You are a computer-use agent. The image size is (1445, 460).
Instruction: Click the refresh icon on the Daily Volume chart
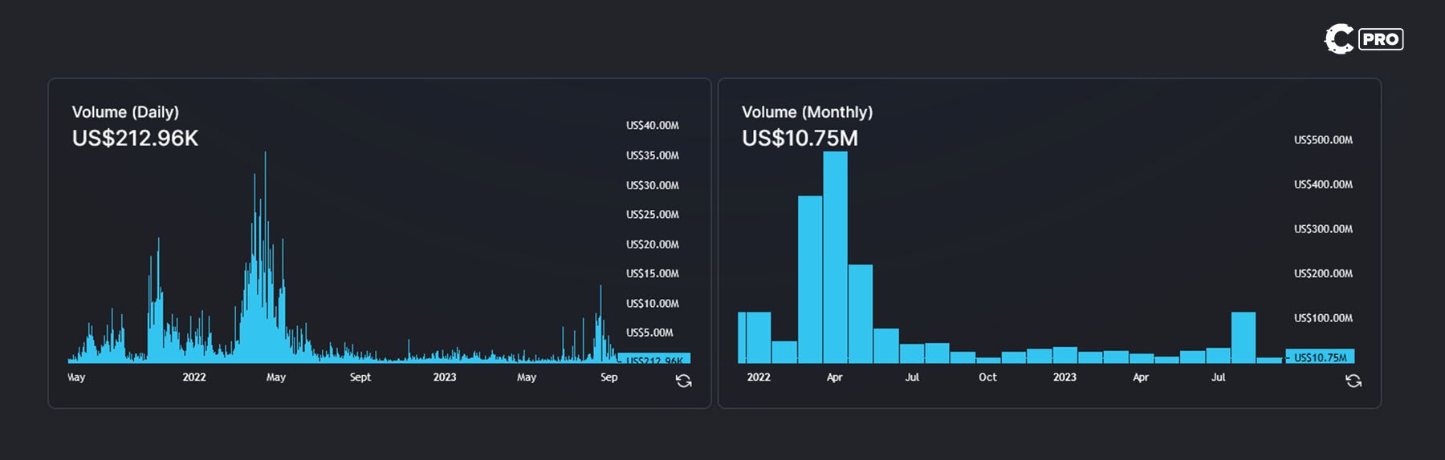coord(683,381)
